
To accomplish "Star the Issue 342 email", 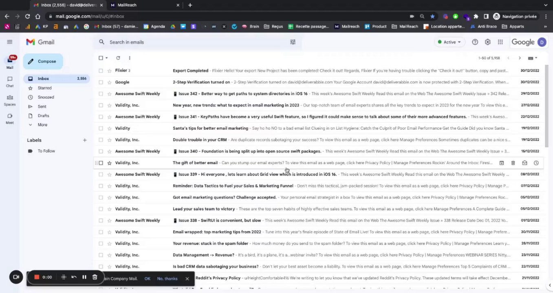I will [x=109, y=94].
